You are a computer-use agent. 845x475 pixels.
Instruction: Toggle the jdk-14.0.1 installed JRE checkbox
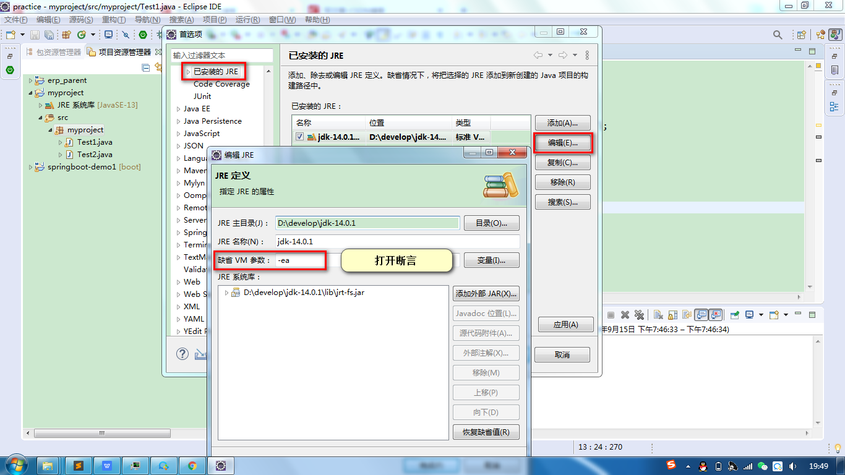[299, 137]
